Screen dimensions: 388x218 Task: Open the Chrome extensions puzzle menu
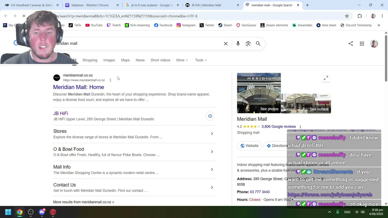click(x=360, y=16)
